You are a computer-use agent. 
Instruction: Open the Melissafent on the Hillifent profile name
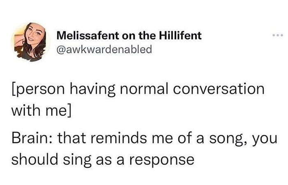tap(128, 35)
